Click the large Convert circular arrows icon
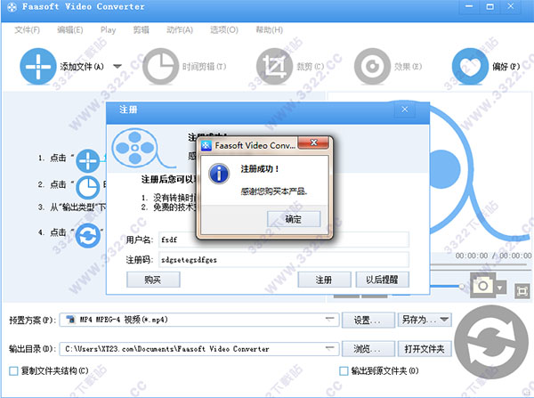 [x=490, y=342]
